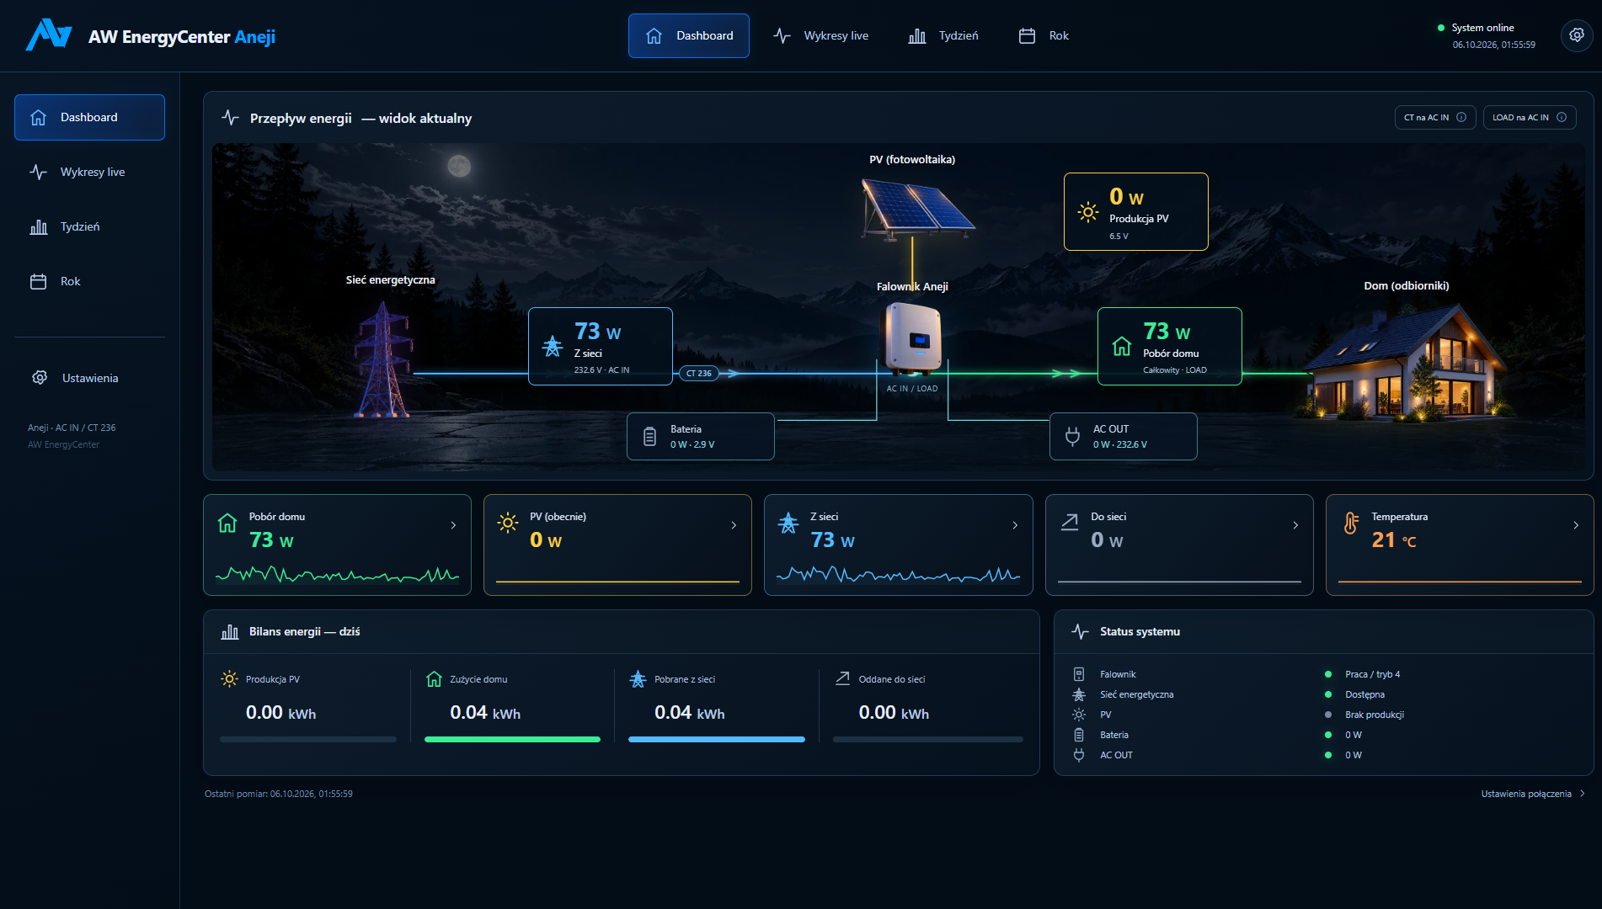
Task: Switch to Rok top tab
Action: (1044, 35)
